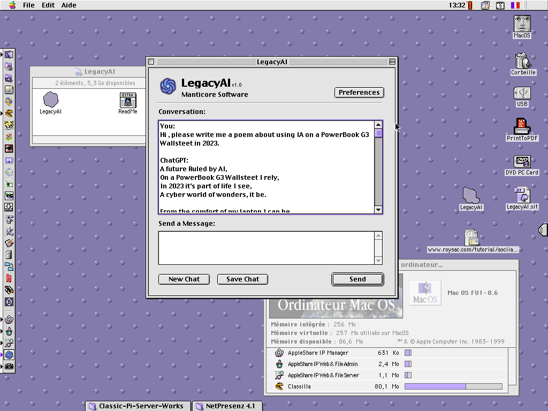Click the red H icon in left strip
548x411 pixels.
pos(9,278)
